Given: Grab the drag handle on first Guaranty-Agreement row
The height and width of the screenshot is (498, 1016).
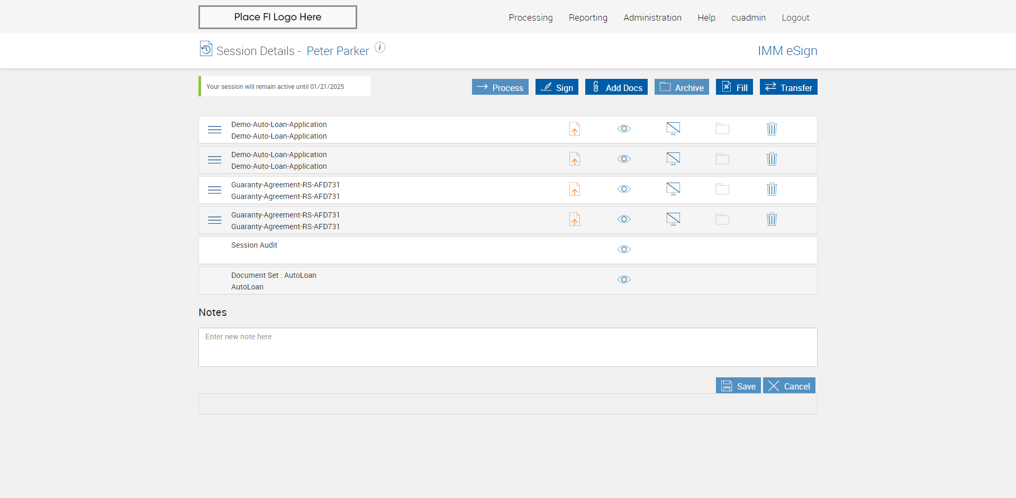Looking at the screenshot, I should (214, 190).
